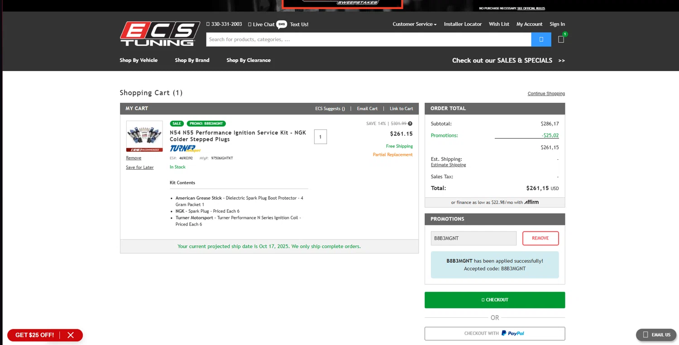Click the red REMOVE promo button
Viewport: 679px width, 345px height.
540,238
